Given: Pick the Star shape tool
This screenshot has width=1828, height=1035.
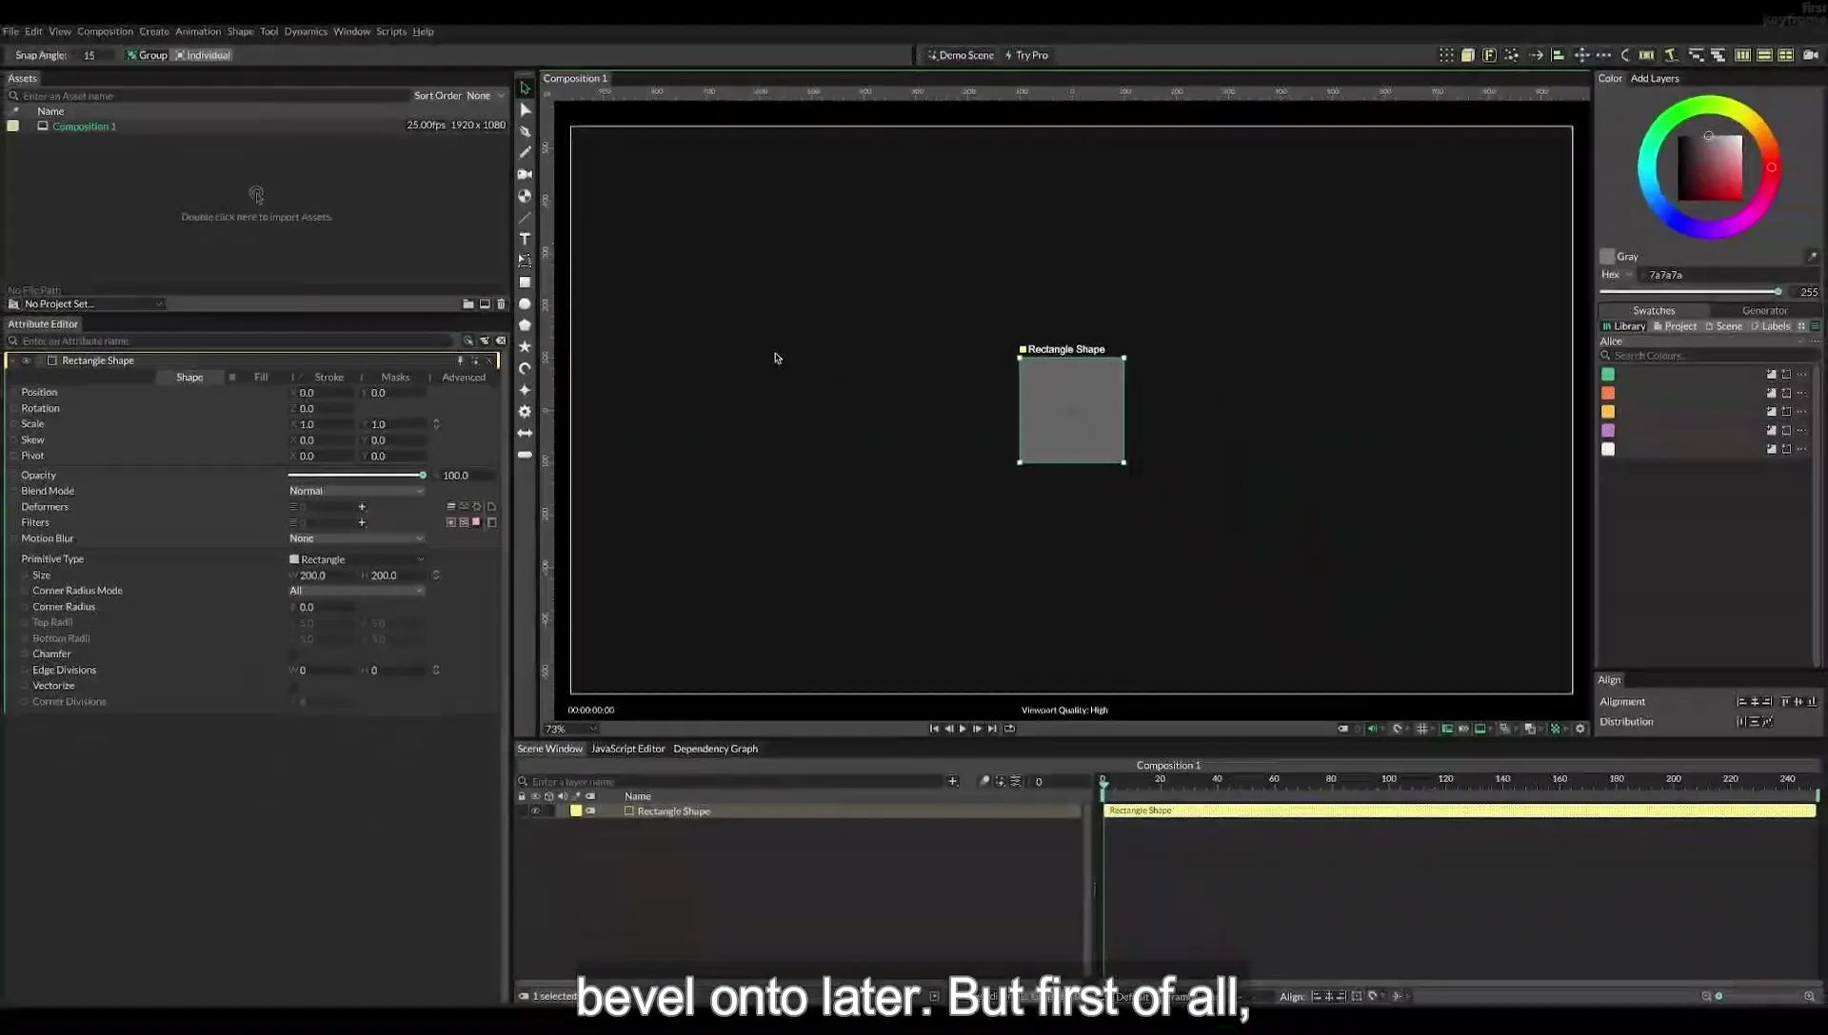Looking at the screenshot, I should click(525, 346).
